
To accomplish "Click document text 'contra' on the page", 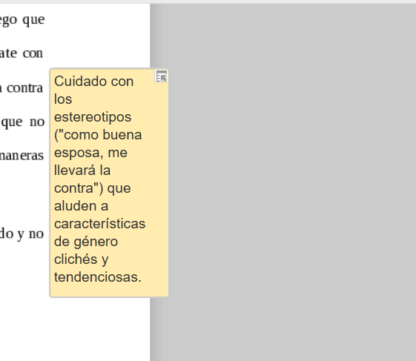I will point(24,87).
